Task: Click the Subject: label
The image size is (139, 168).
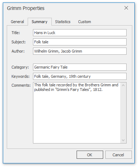Action: pyautogui.click(x=18, y=42)
